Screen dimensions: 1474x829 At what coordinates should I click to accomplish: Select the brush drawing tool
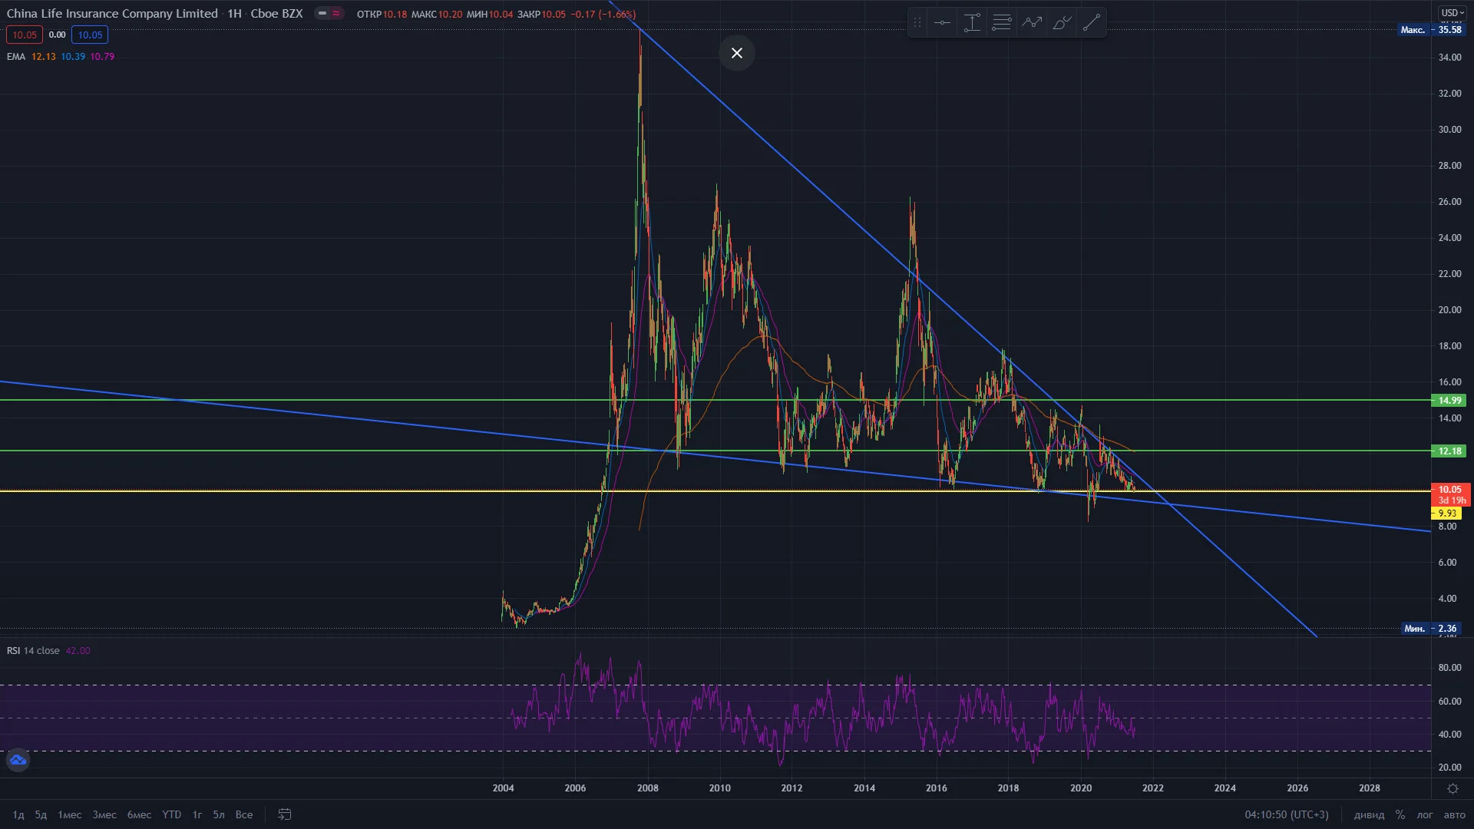(1062, 23)
